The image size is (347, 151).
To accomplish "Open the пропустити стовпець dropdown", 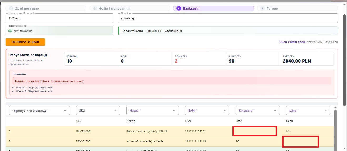I will pos(39,110).
